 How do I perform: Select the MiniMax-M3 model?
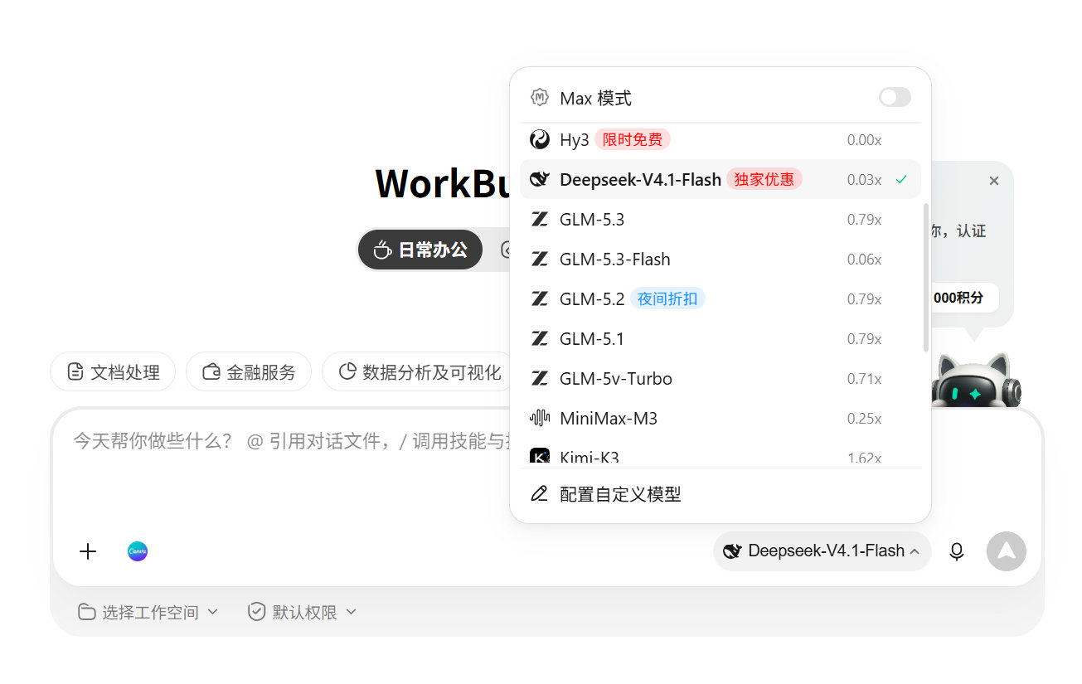pos(720,418)
